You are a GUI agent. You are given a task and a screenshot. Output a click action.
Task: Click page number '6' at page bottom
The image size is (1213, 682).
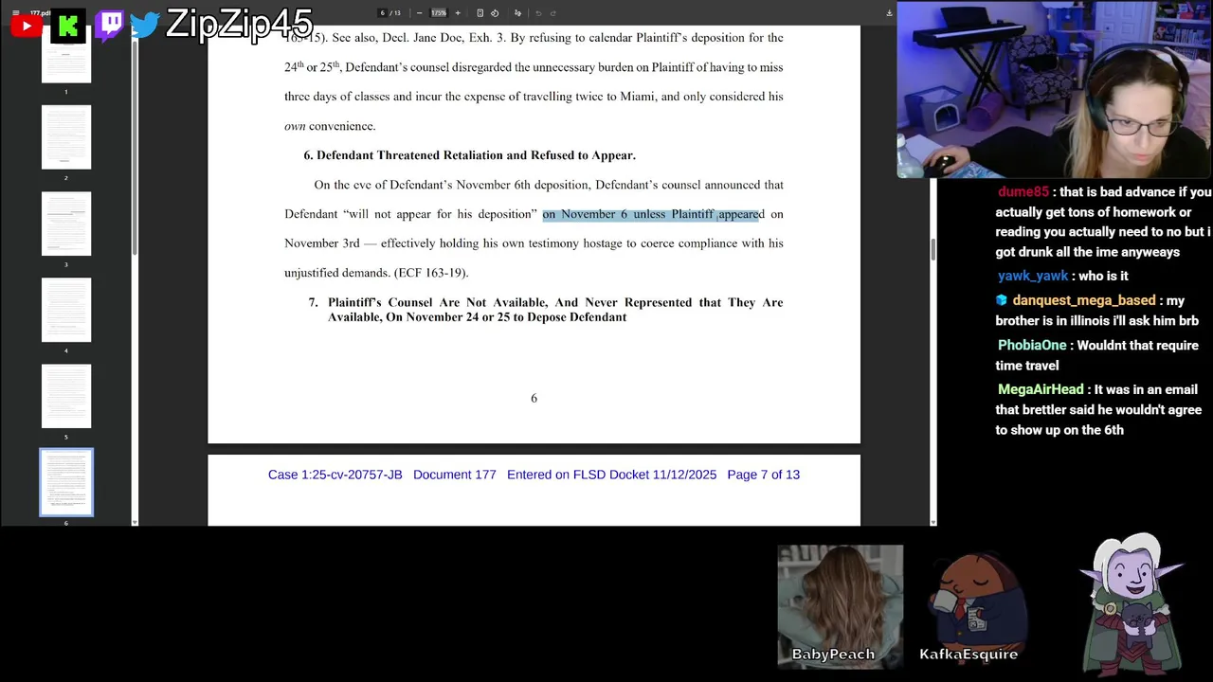pos(534,399)
